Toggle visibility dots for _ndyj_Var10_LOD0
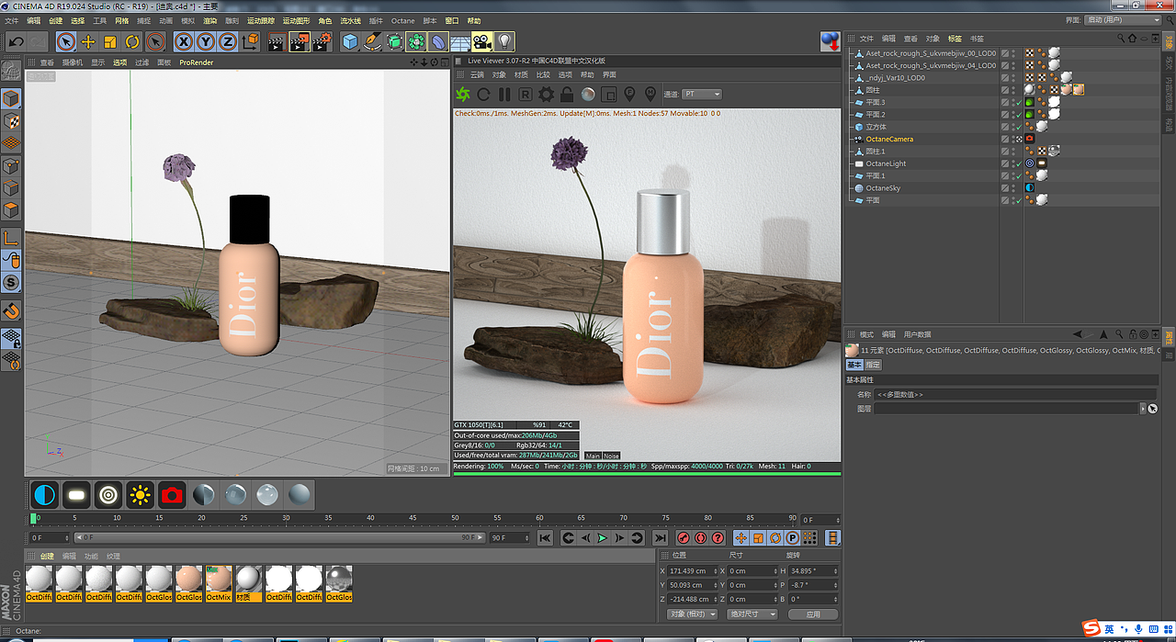 point(1012,78)
